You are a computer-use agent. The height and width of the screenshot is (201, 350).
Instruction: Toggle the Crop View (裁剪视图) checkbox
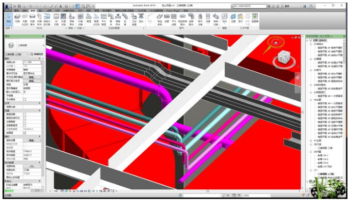tap(24, 114)
